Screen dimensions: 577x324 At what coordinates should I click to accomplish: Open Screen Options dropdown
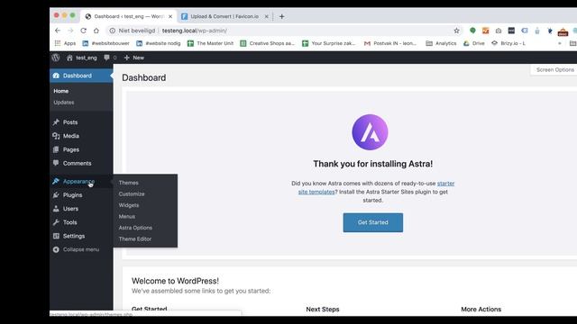click(x=554, y=70)
